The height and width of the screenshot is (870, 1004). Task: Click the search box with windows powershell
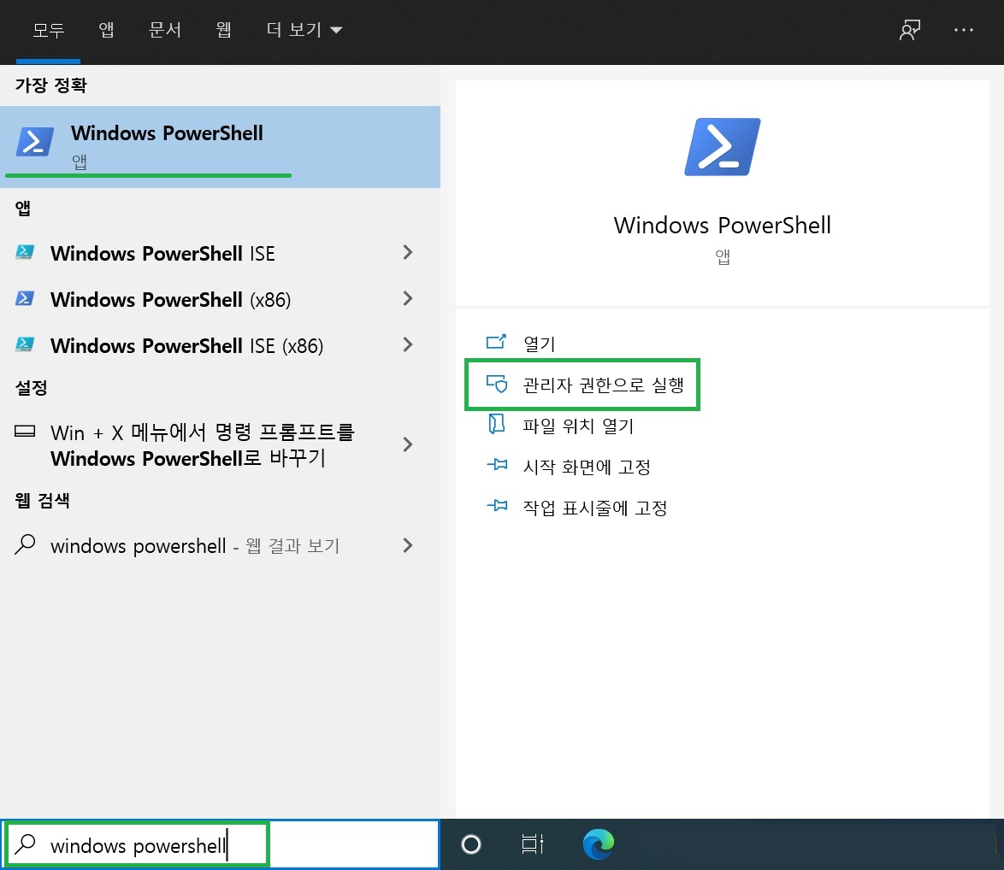click(x=221, y=845)
